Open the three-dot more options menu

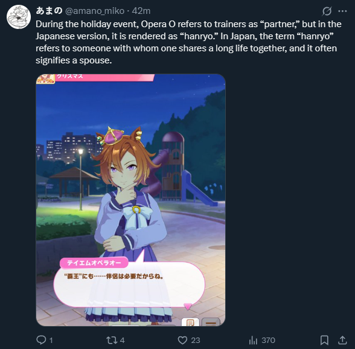[x=342, y=11]
